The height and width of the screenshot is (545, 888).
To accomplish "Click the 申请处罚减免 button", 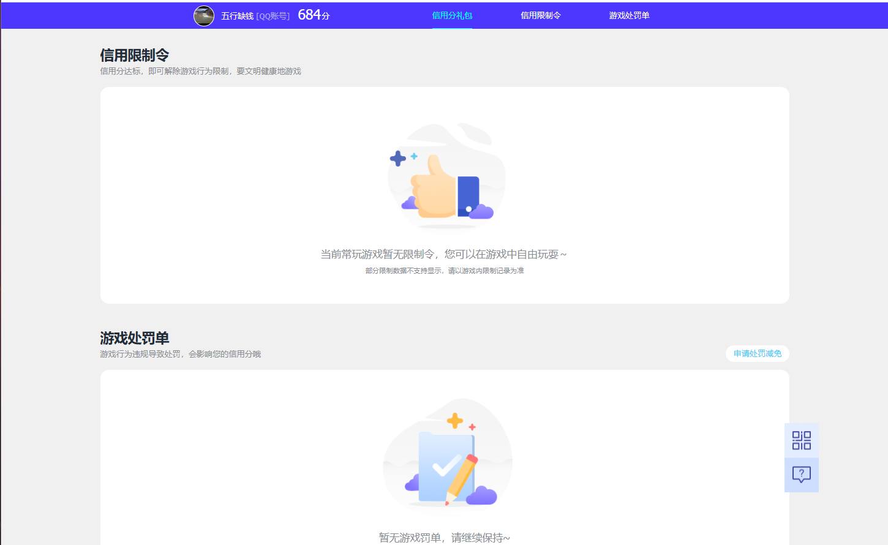I will [x=758, y=353].
